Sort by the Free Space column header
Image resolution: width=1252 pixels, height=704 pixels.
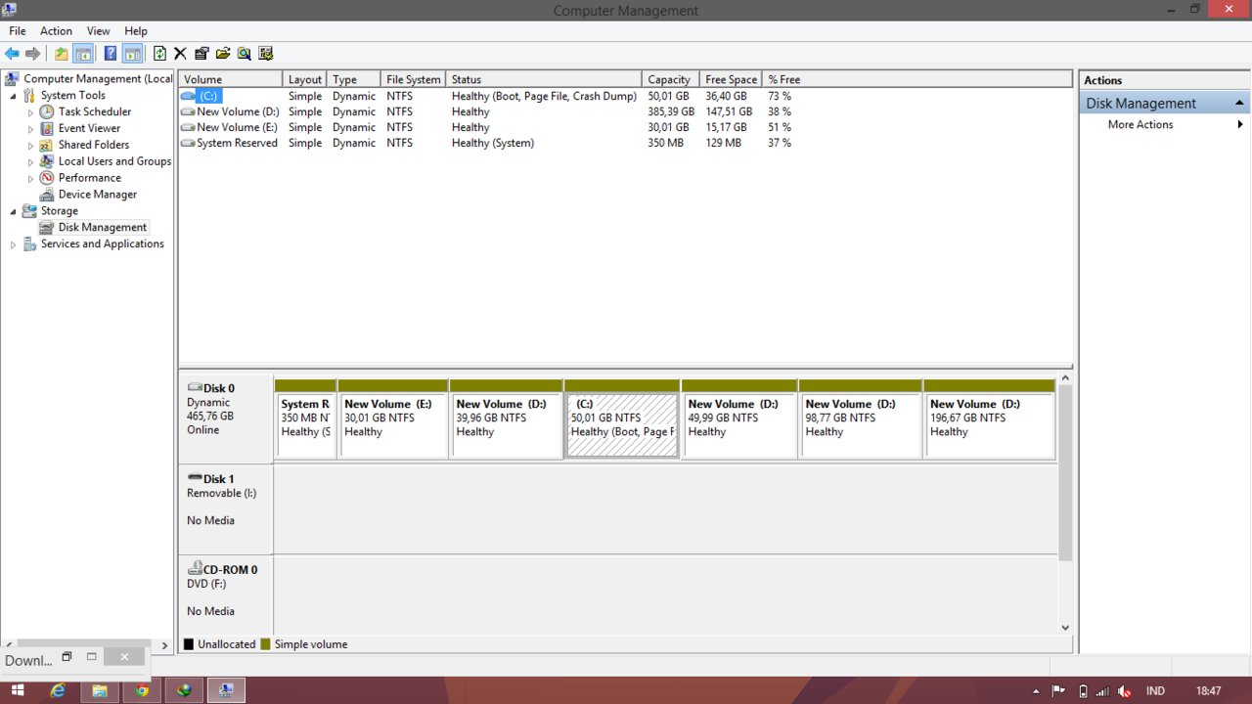731,79
